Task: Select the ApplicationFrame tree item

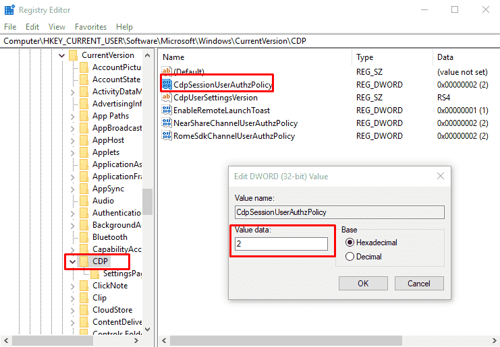Action: coord(117,177)
